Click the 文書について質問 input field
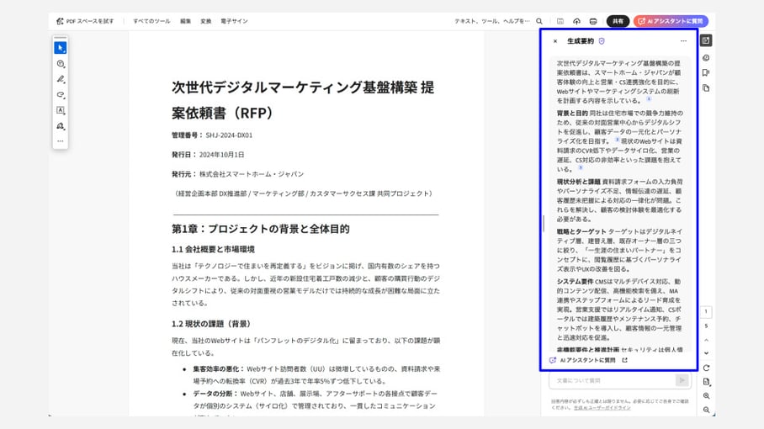 point(610,381)
